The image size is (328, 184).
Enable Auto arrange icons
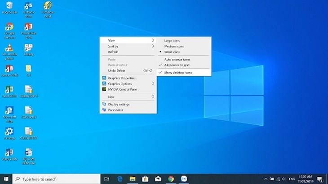[x=177, y=59]
